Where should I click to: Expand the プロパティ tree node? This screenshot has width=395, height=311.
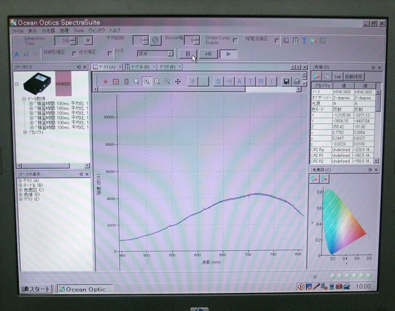25,132
